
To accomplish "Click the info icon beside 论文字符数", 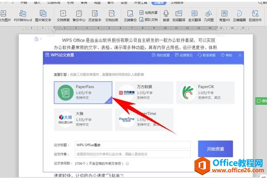I will pos(127,164).
